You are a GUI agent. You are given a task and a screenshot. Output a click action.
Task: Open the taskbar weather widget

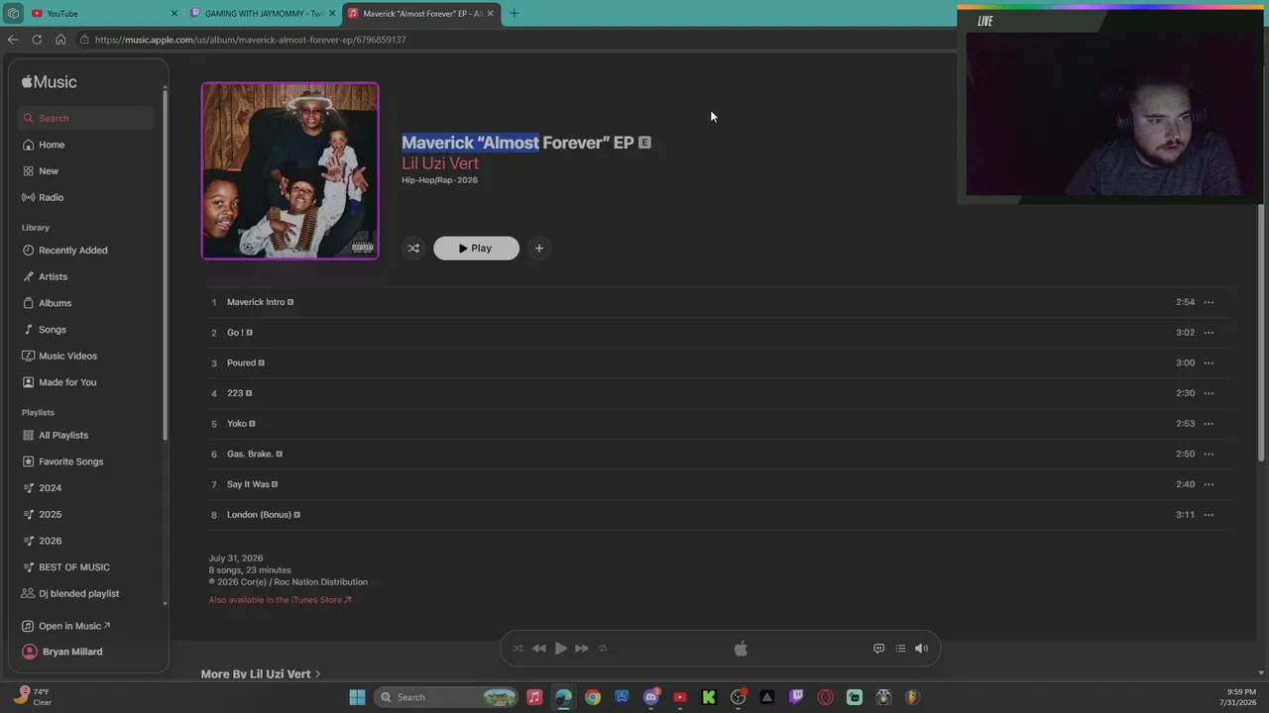pos(34,697)
